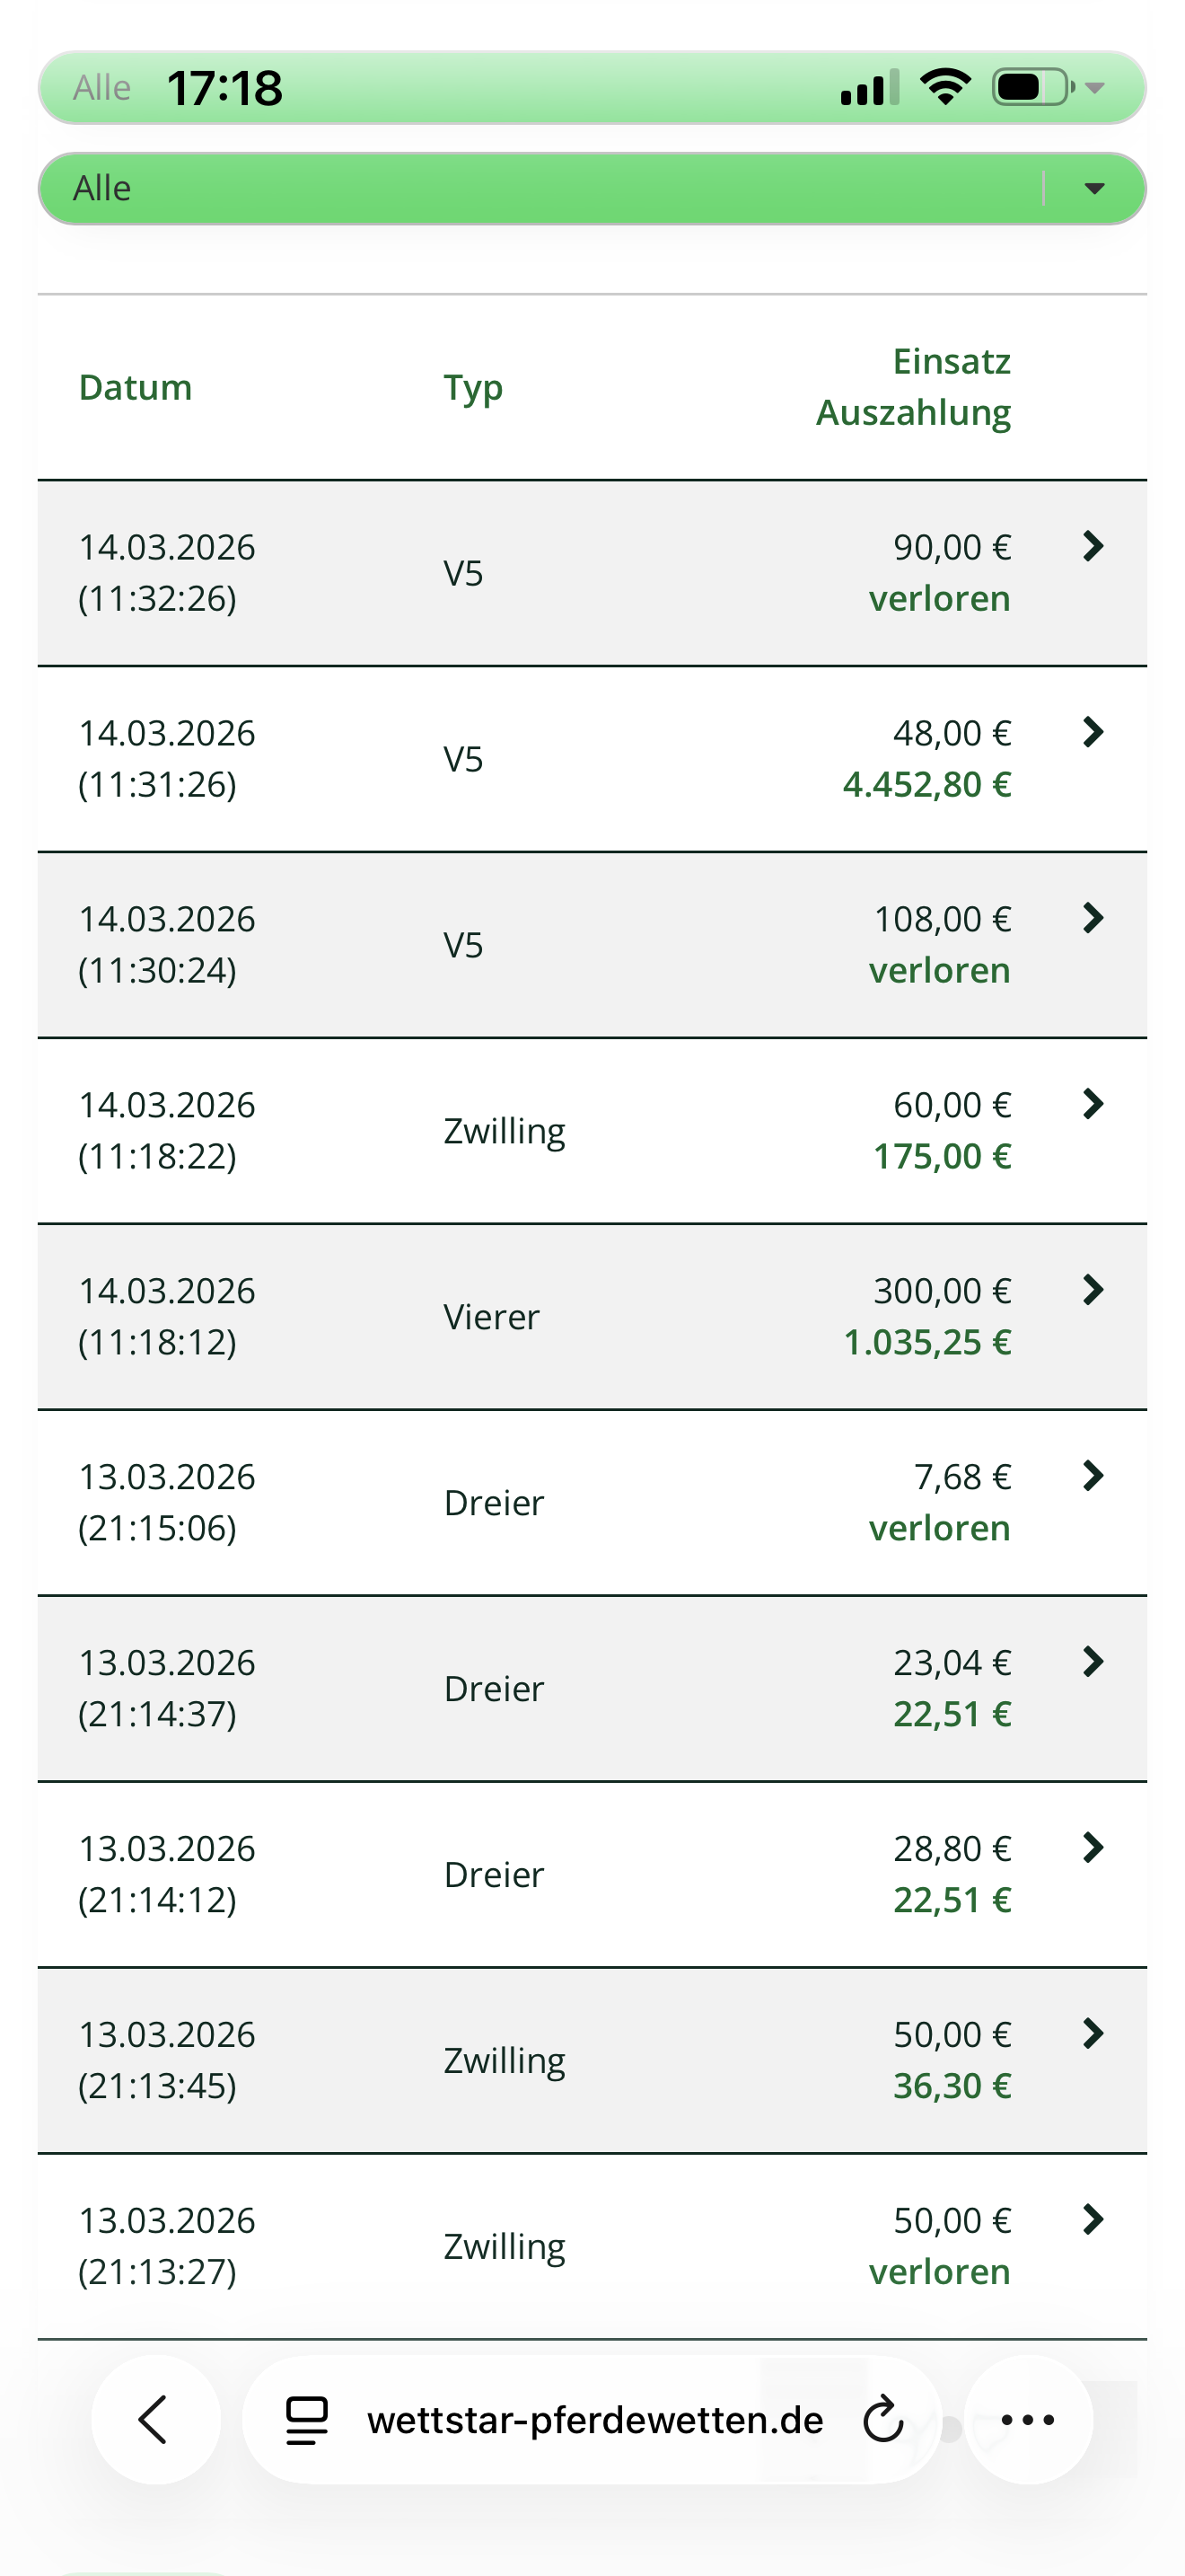Image resolution: width=1185 pixels, height=2576 pixels.
Task: Open details arrow for 4.452,80 € payout
Action: click(x=1093, y=732)
